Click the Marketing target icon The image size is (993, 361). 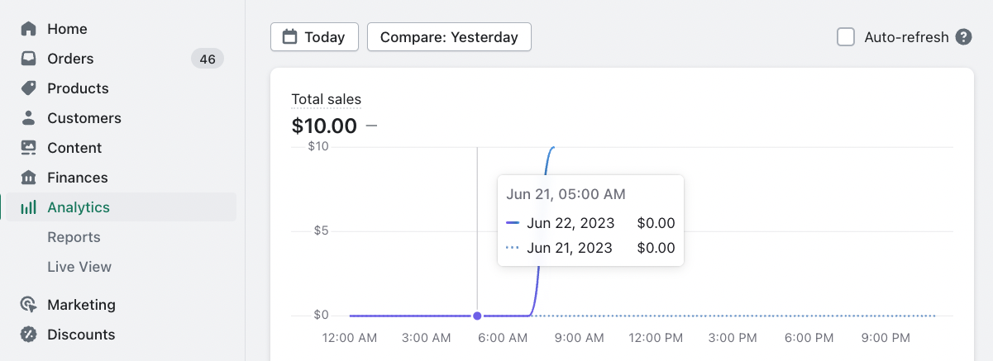point(29,305)
